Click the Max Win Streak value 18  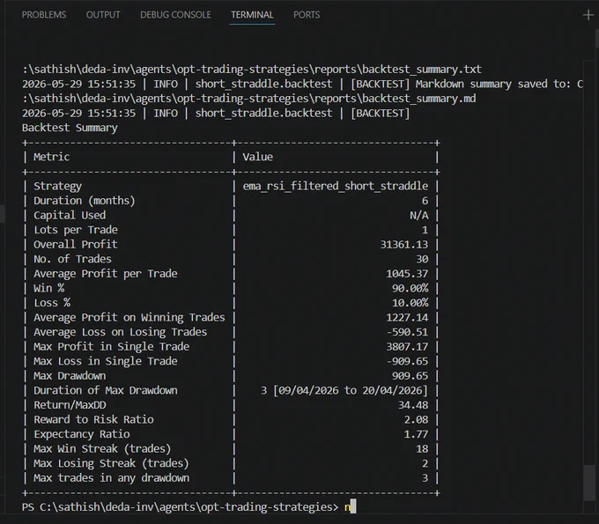click(422, 449)
